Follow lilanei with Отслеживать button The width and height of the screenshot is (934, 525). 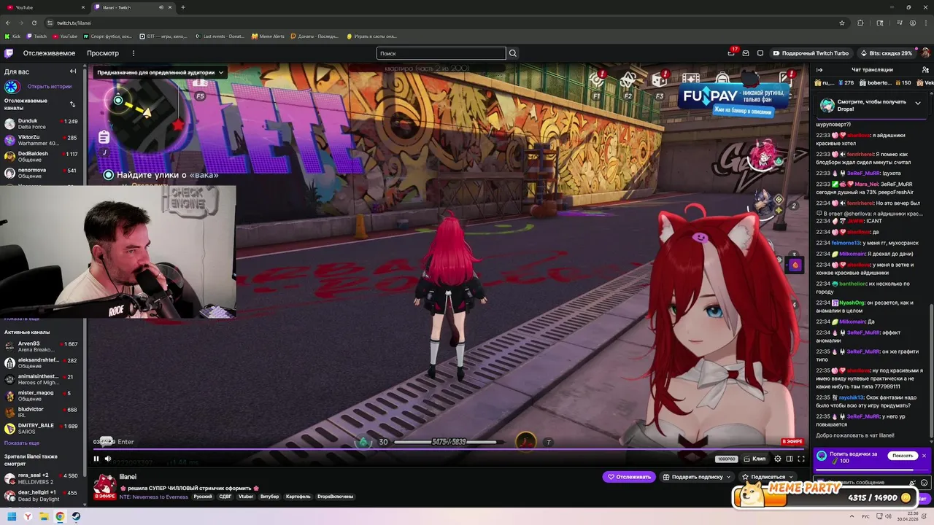[628, 477]
